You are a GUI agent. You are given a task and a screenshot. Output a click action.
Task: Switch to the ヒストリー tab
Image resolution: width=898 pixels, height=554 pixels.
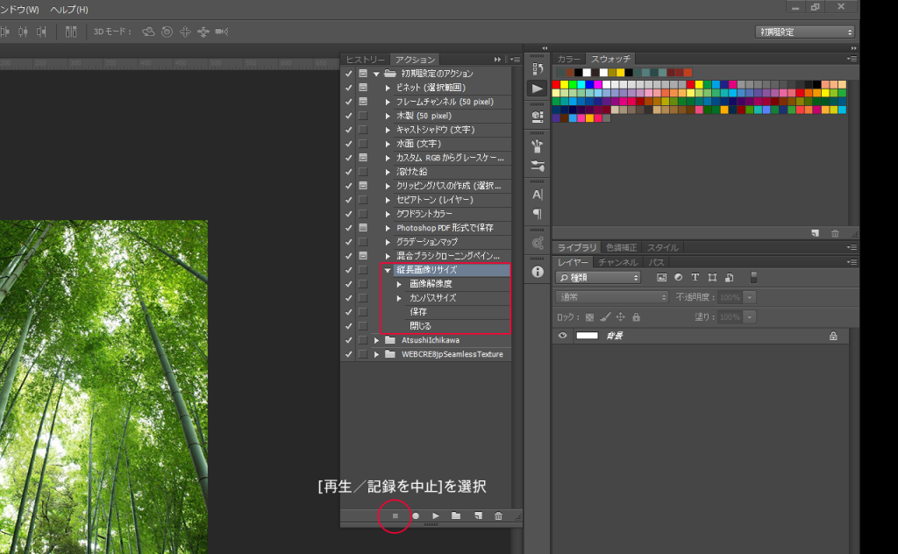coord(366,60)
